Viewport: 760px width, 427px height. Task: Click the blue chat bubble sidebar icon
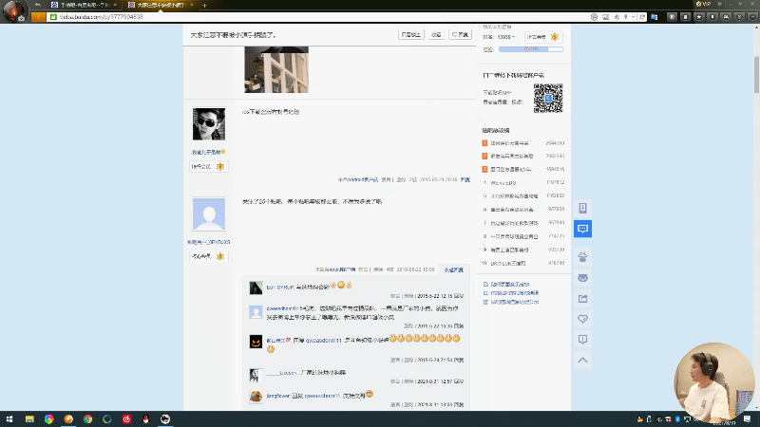pyautogui.click(x=582, y=229)
